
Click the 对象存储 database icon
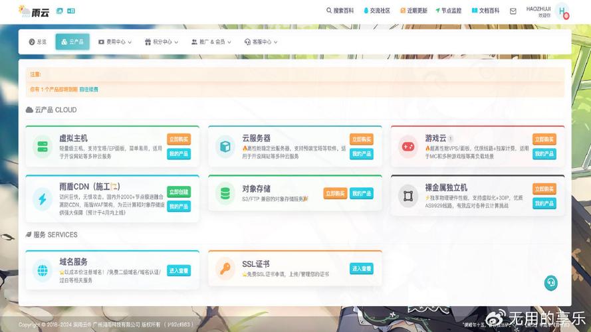225,193
